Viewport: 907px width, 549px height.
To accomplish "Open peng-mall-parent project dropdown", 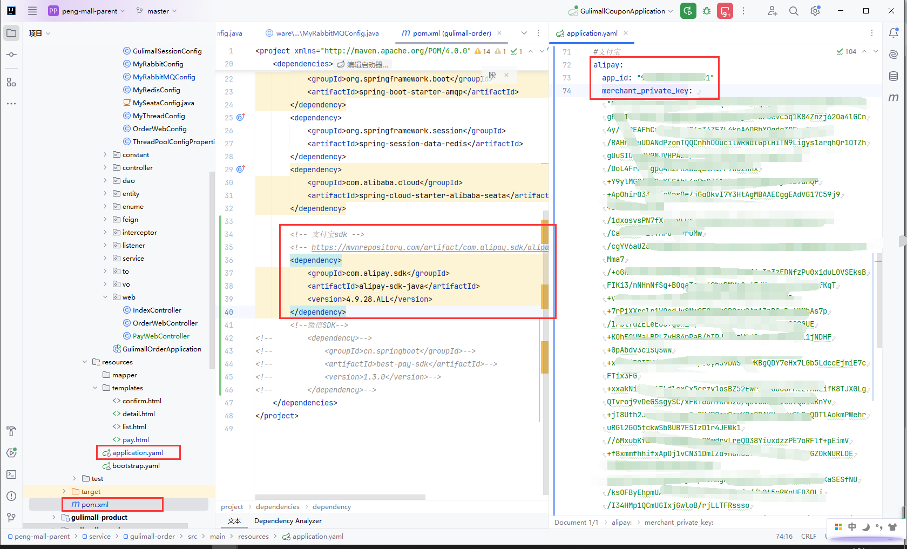I will click(x=87, y=11).
